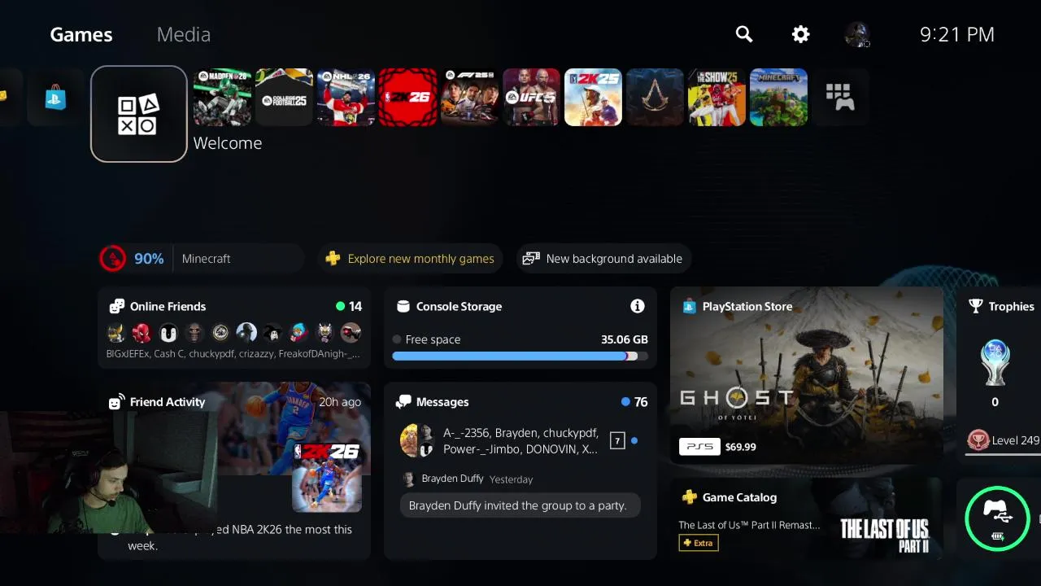
Task: Launch Assassin's Creed game tile
Action: point(656,97)
